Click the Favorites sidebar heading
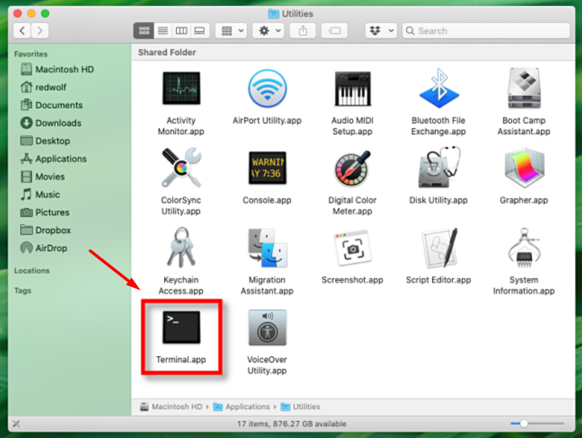 (x=31, y=54)
